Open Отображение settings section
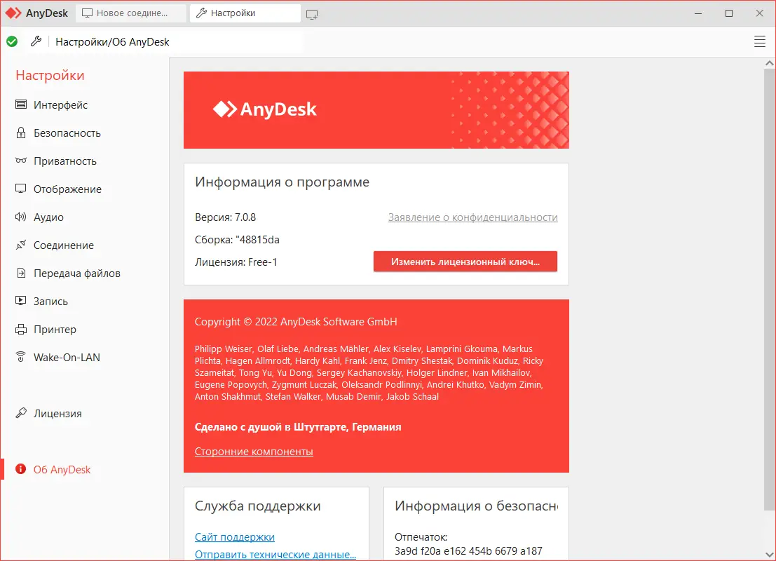Image resolution: width=776 pixels, height=561 pixels. (x=67, y=189)
